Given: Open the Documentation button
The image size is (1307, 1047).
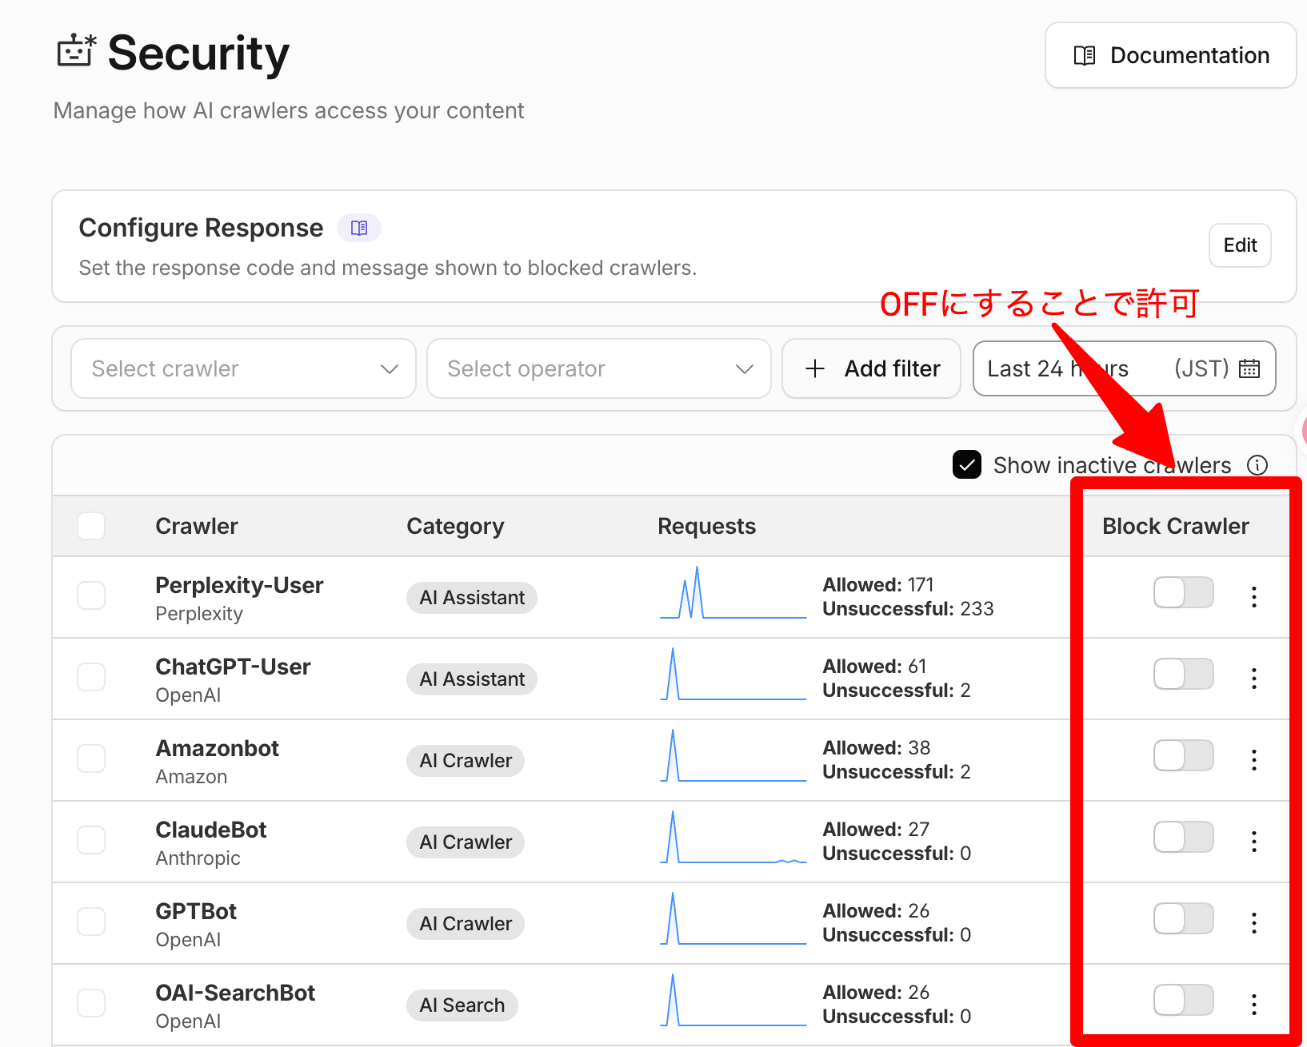Looking at the screenshot, I should (x=1170, y=55).
